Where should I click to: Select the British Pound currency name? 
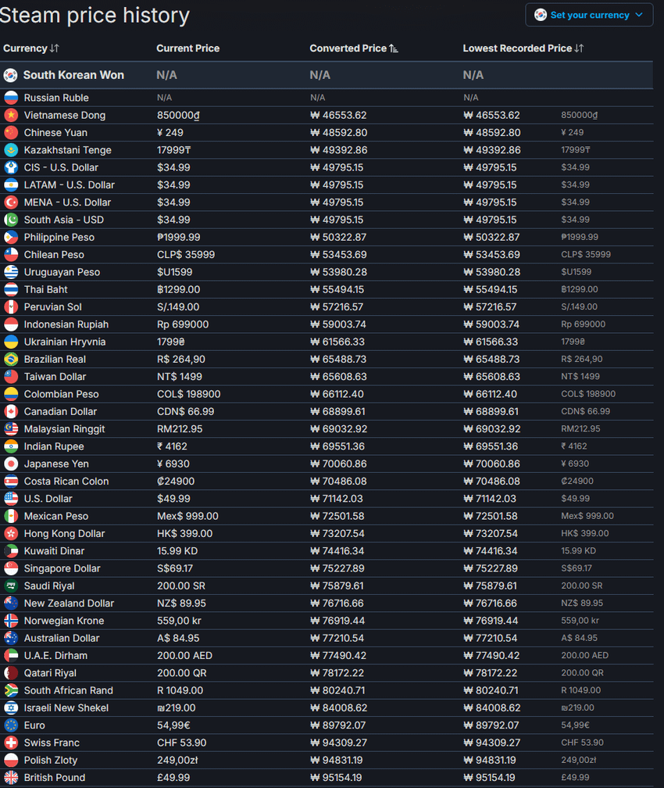coord(55,777)
